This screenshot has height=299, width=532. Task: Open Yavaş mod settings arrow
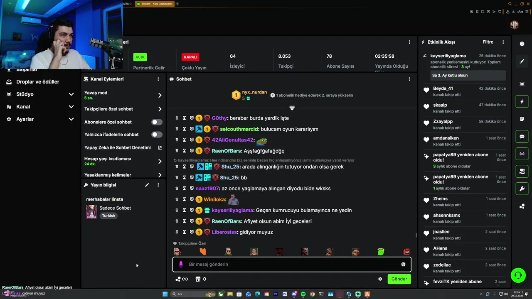pyautogui.click(x=160, y=96)
